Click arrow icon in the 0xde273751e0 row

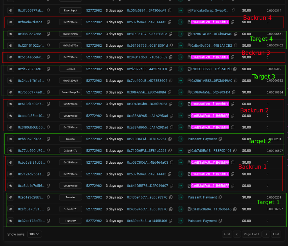tap(181, 69)
